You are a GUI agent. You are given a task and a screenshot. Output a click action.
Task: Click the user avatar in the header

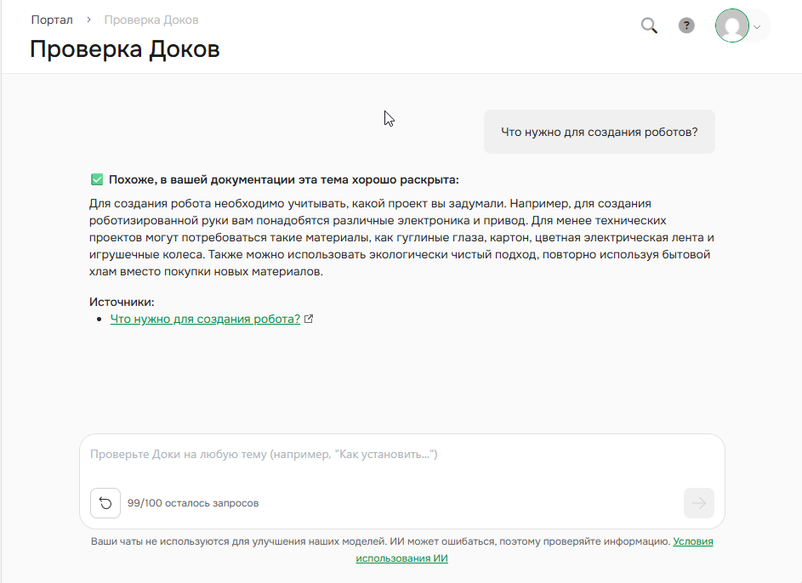point(731,25)
